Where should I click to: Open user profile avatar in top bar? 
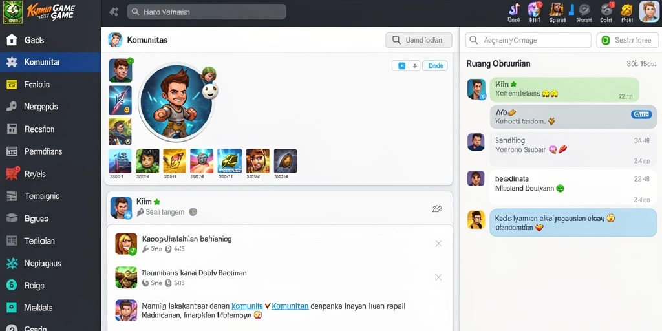point(649,12)
